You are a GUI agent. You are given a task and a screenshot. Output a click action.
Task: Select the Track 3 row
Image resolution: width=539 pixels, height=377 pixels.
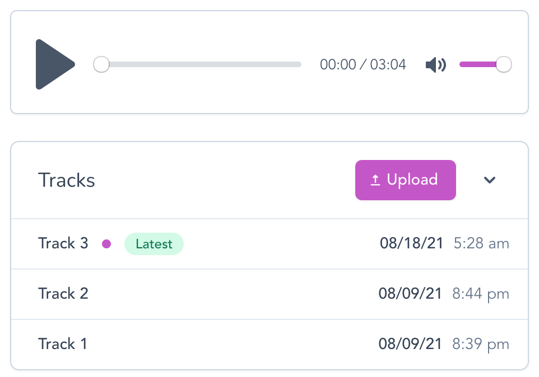pos(269,243)
